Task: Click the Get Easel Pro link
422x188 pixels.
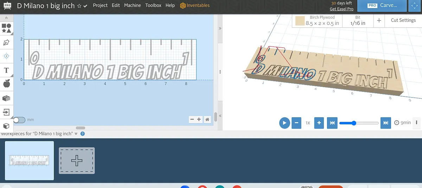Action: (x=341, y=9)
